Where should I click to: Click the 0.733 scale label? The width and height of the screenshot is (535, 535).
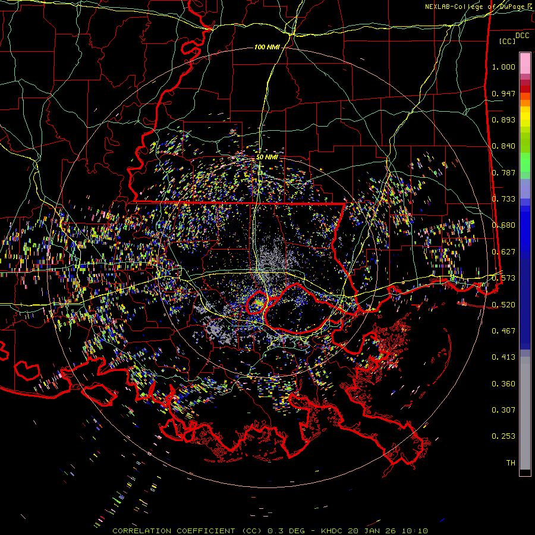(503, 199)
